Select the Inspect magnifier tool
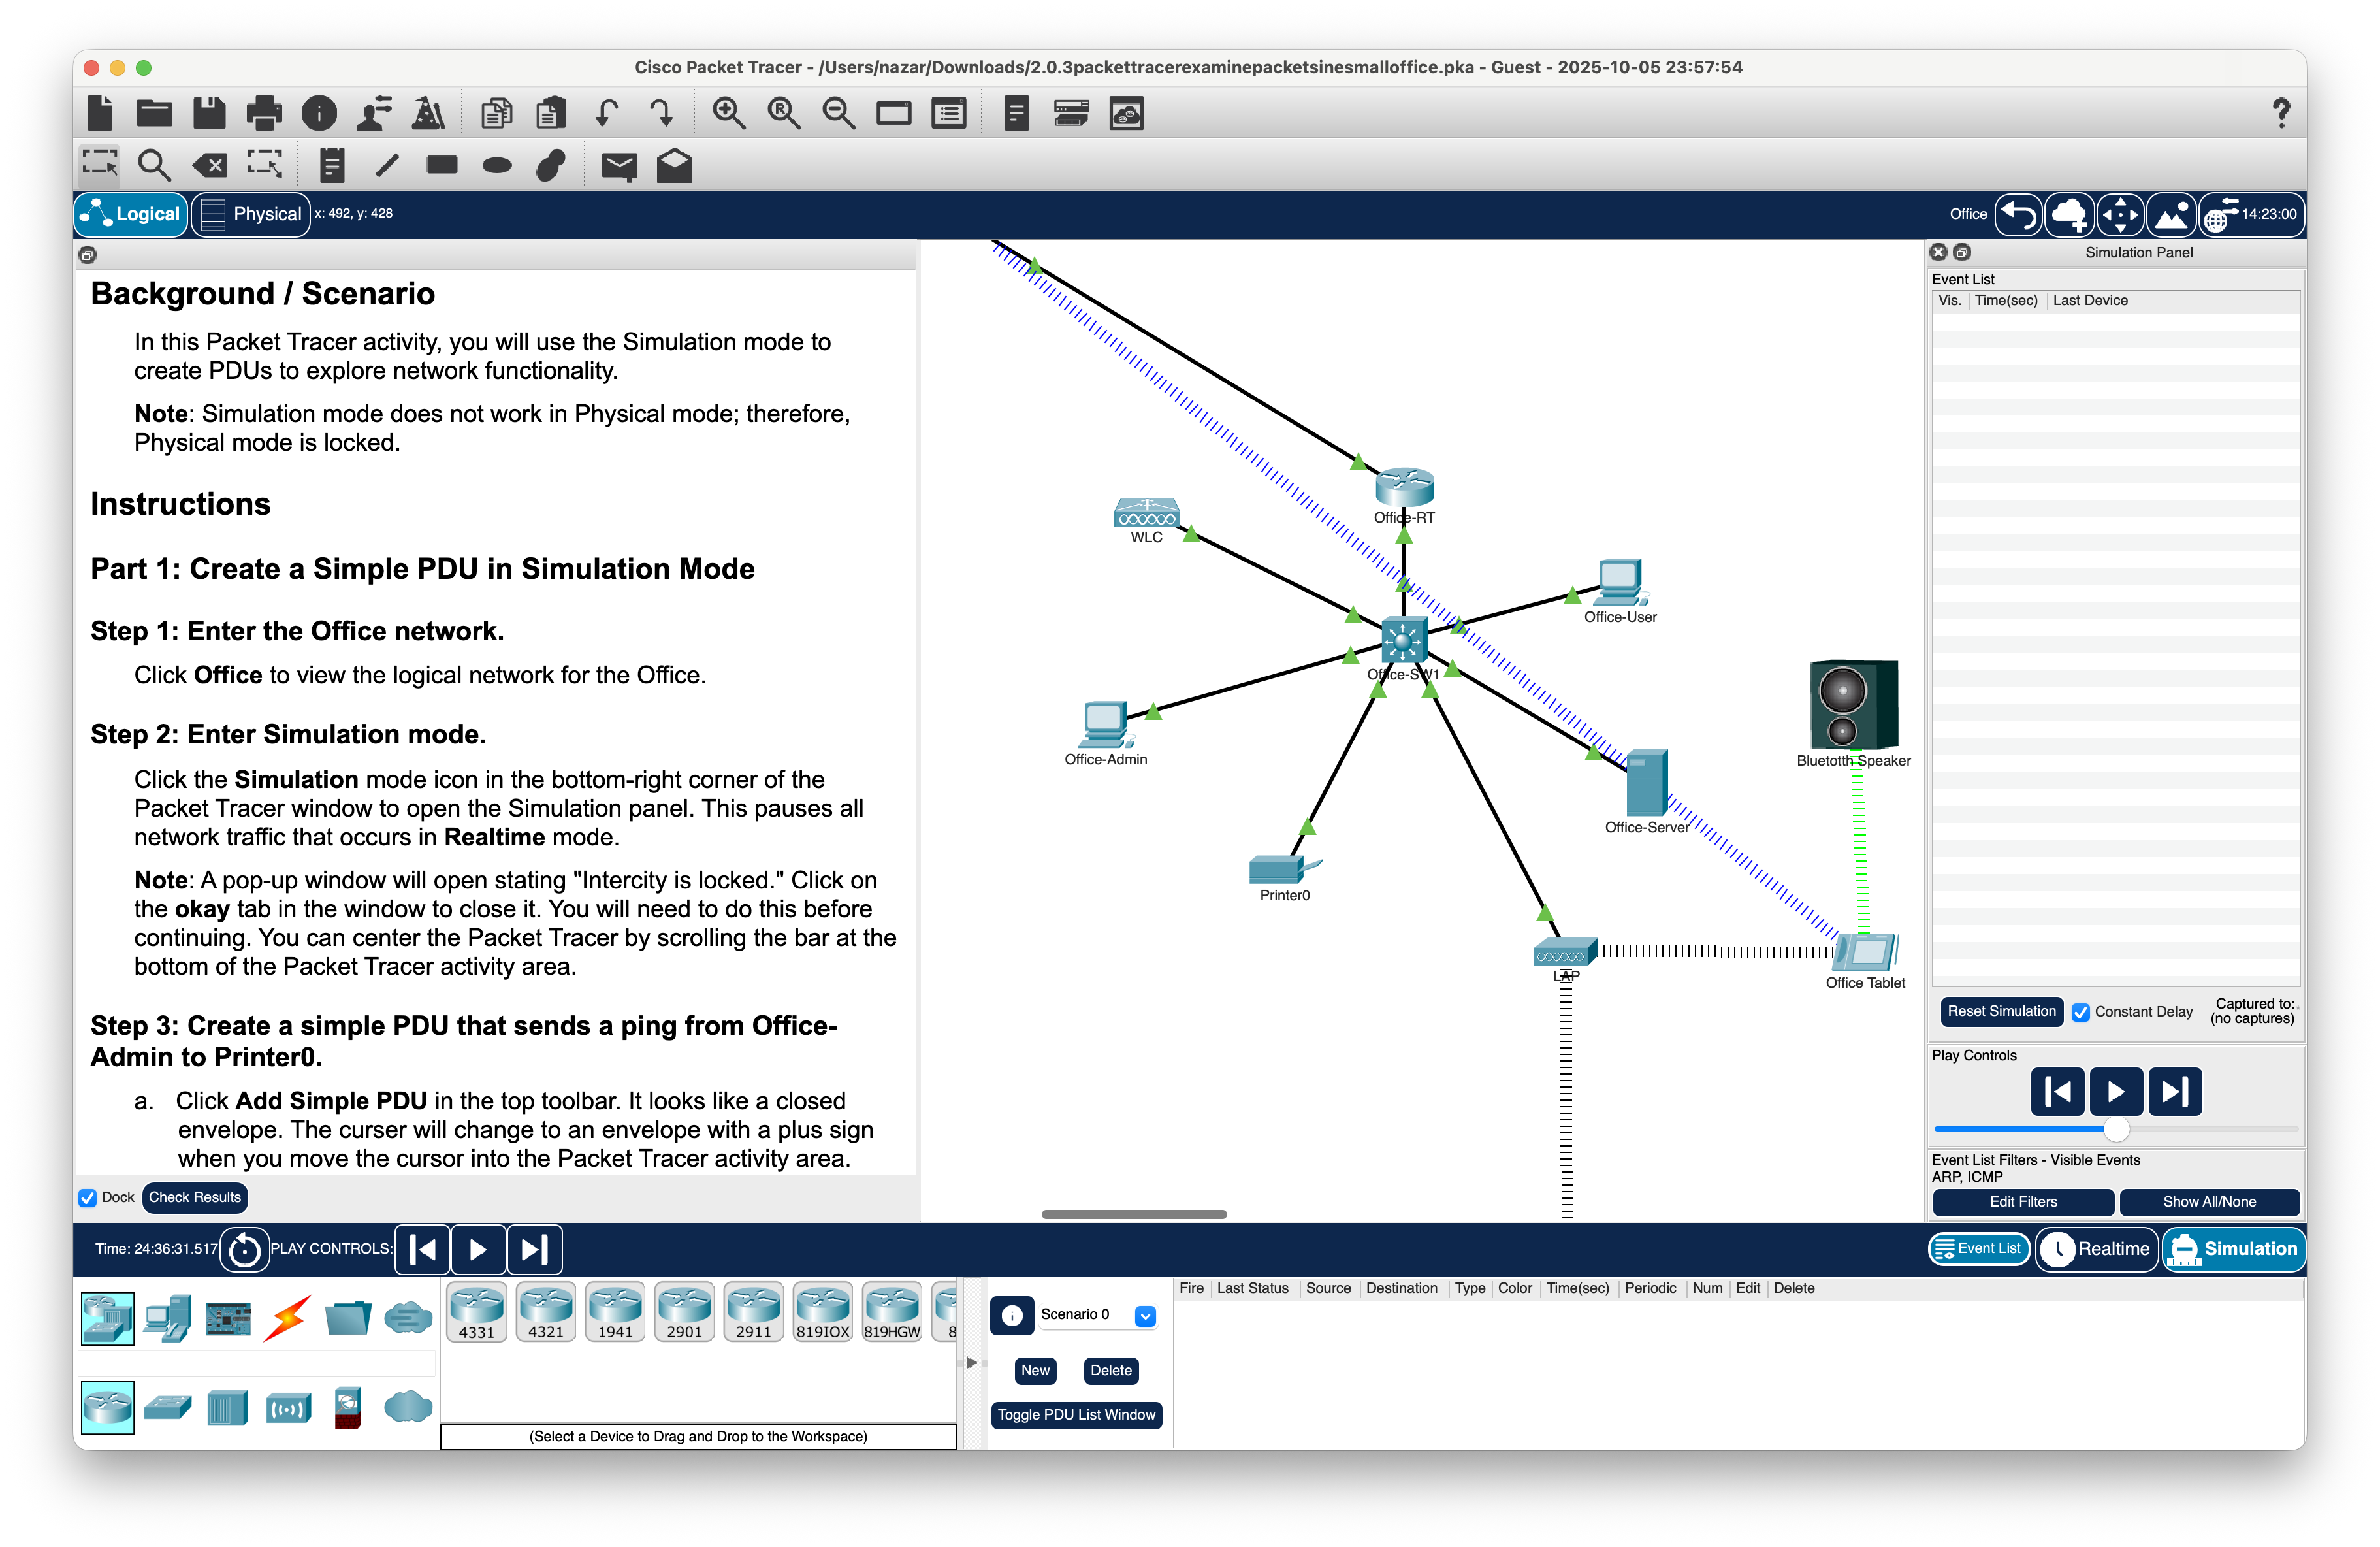 pyautogui.click(x=154, y=165)
